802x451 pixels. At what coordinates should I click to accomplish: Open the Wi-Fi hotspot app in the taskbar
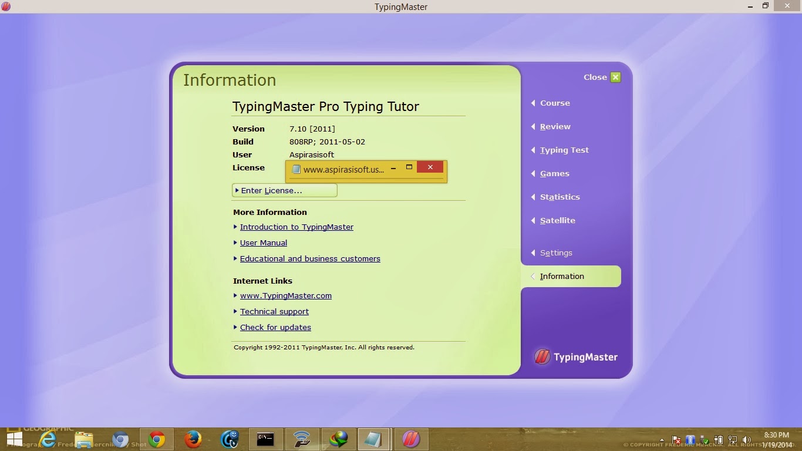(x=302, y=439)
